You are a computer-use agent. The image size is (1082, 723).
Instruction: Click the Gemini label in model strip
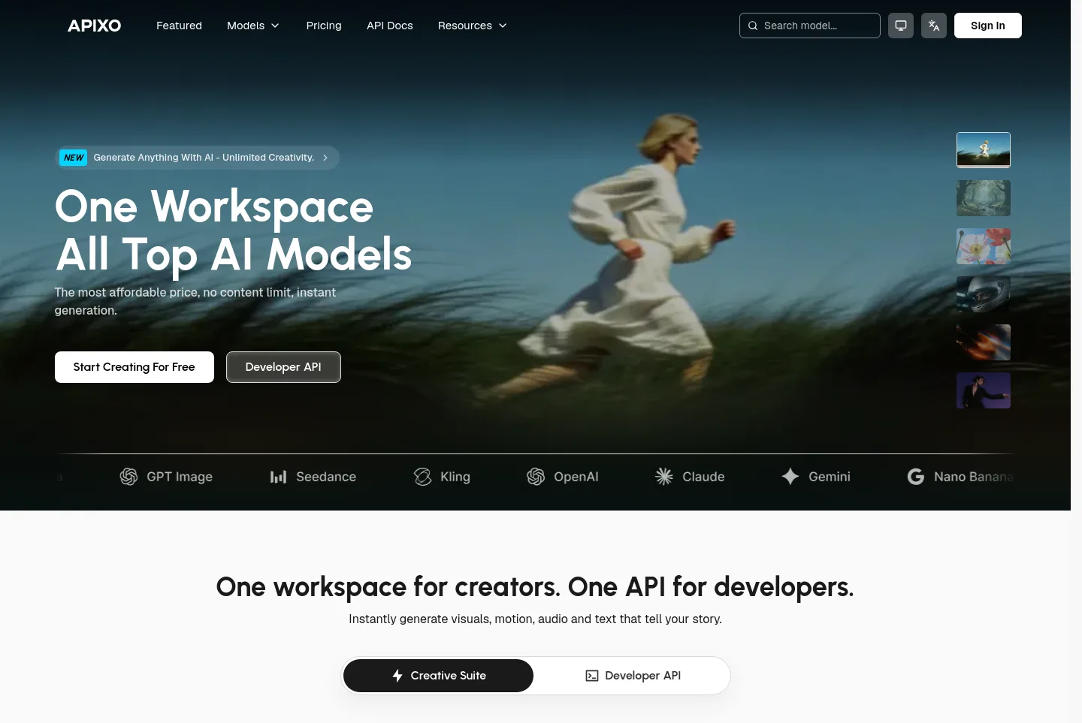(x=830, y=477)
